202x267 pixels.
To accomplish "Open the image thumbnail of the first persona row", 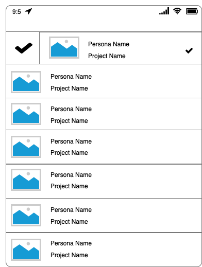I will 64,47.
